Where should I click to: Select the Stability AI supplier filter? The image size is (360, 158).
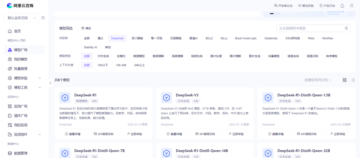pyautogui.click(x=91, y=47)
